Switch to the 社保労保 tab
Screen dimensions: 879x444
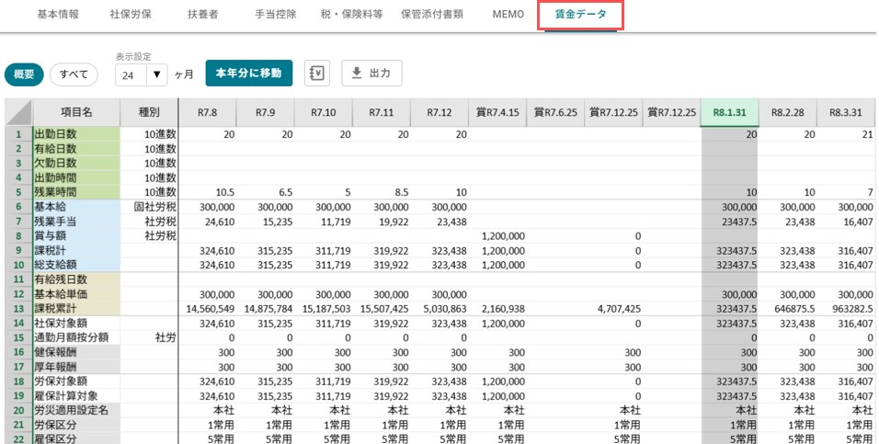point(131,15)
